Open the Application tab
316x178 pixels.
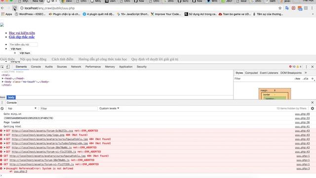126,67
